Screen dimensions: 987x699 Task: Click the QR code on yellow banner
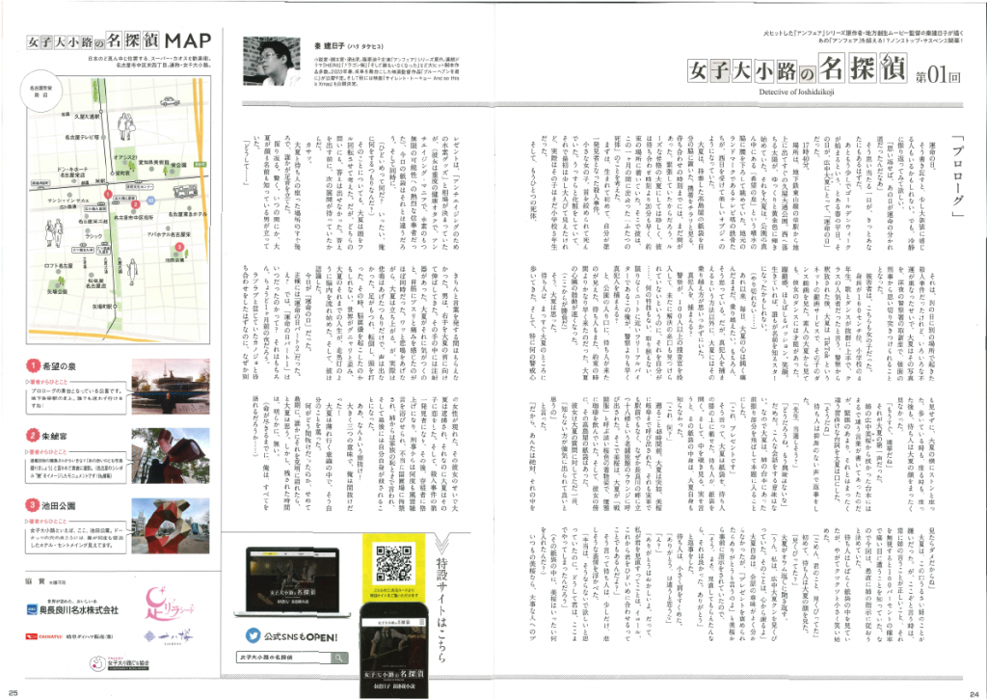(394, 563)
